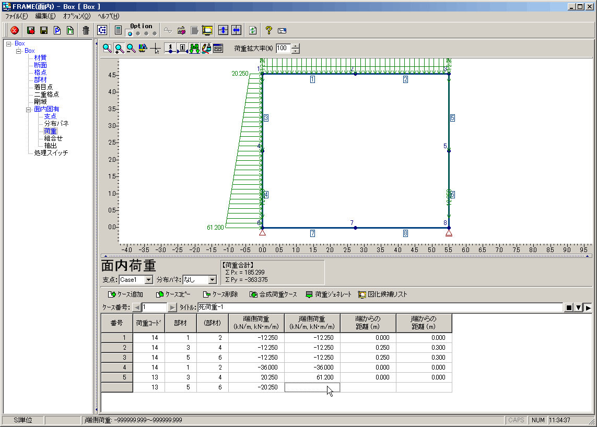Click the floppy disk save icon
Image resolution: width=597 pixels, height=427 pixels.
pos(44,30)
